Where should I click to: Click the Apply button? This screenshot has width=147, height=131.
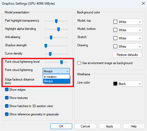110,126
